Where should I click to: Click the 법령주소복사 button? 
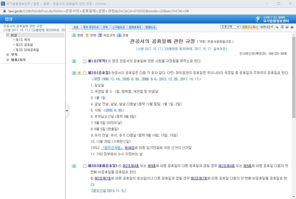pyautogui.click(x=250, y=27)
